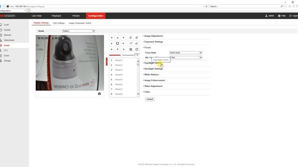The height and width of the screenshot is (167, 298).
Task: Expand Image Enhancement section
Action: pyautogui.click(x=154, y=80)
